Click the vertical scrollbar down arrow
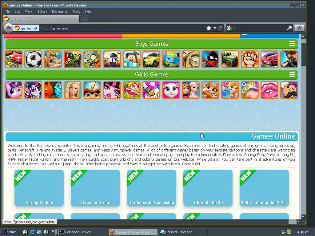 tap(303, 217)
